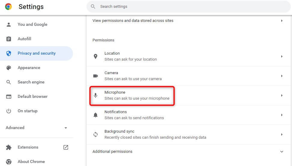Click the Appearance palette icon
292x166 pixels.
[9, 68]
